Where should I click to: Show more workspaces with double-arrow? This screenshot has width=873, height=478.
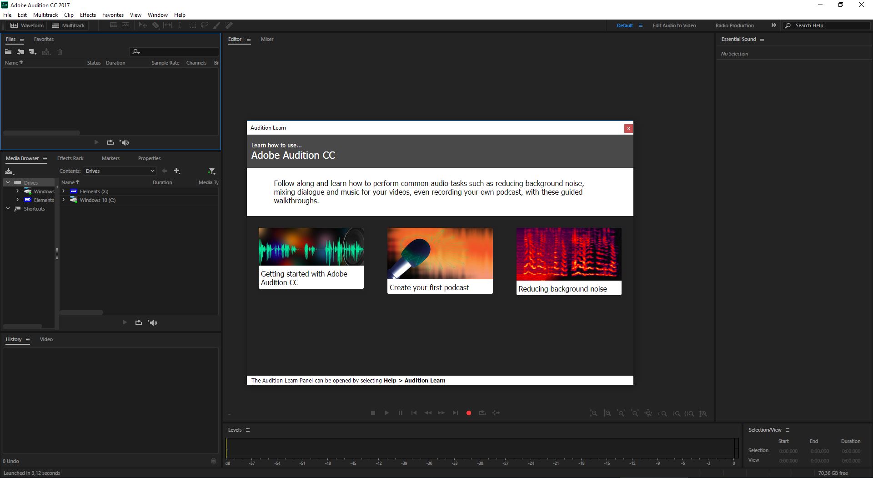click(x=773, y=25)
